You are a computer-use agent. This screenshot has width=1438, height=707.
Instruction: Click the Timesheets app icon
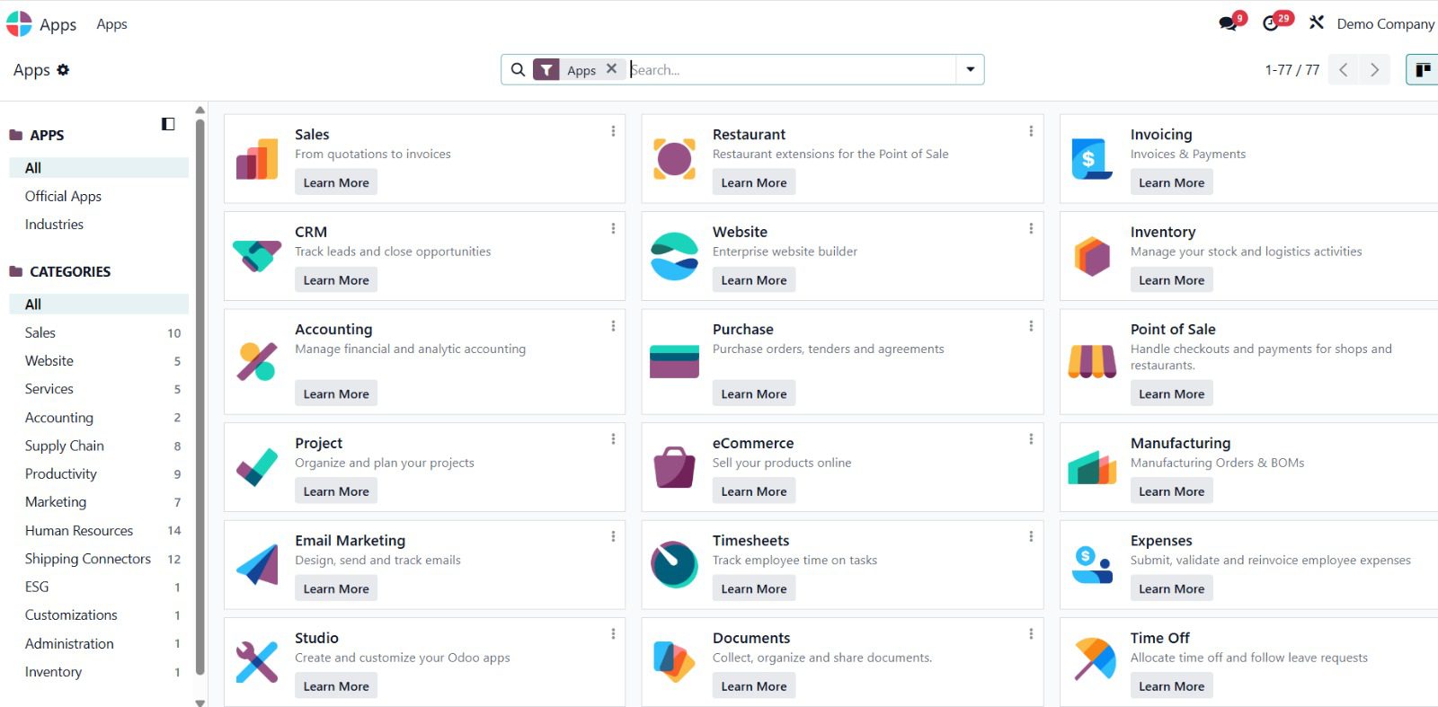(x=674, y=564)
